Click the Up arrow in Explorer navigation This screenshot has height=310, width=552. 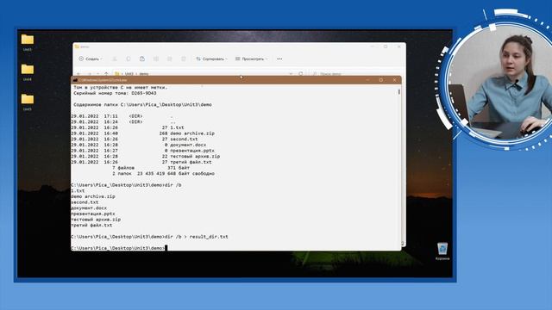click(106, 74)
